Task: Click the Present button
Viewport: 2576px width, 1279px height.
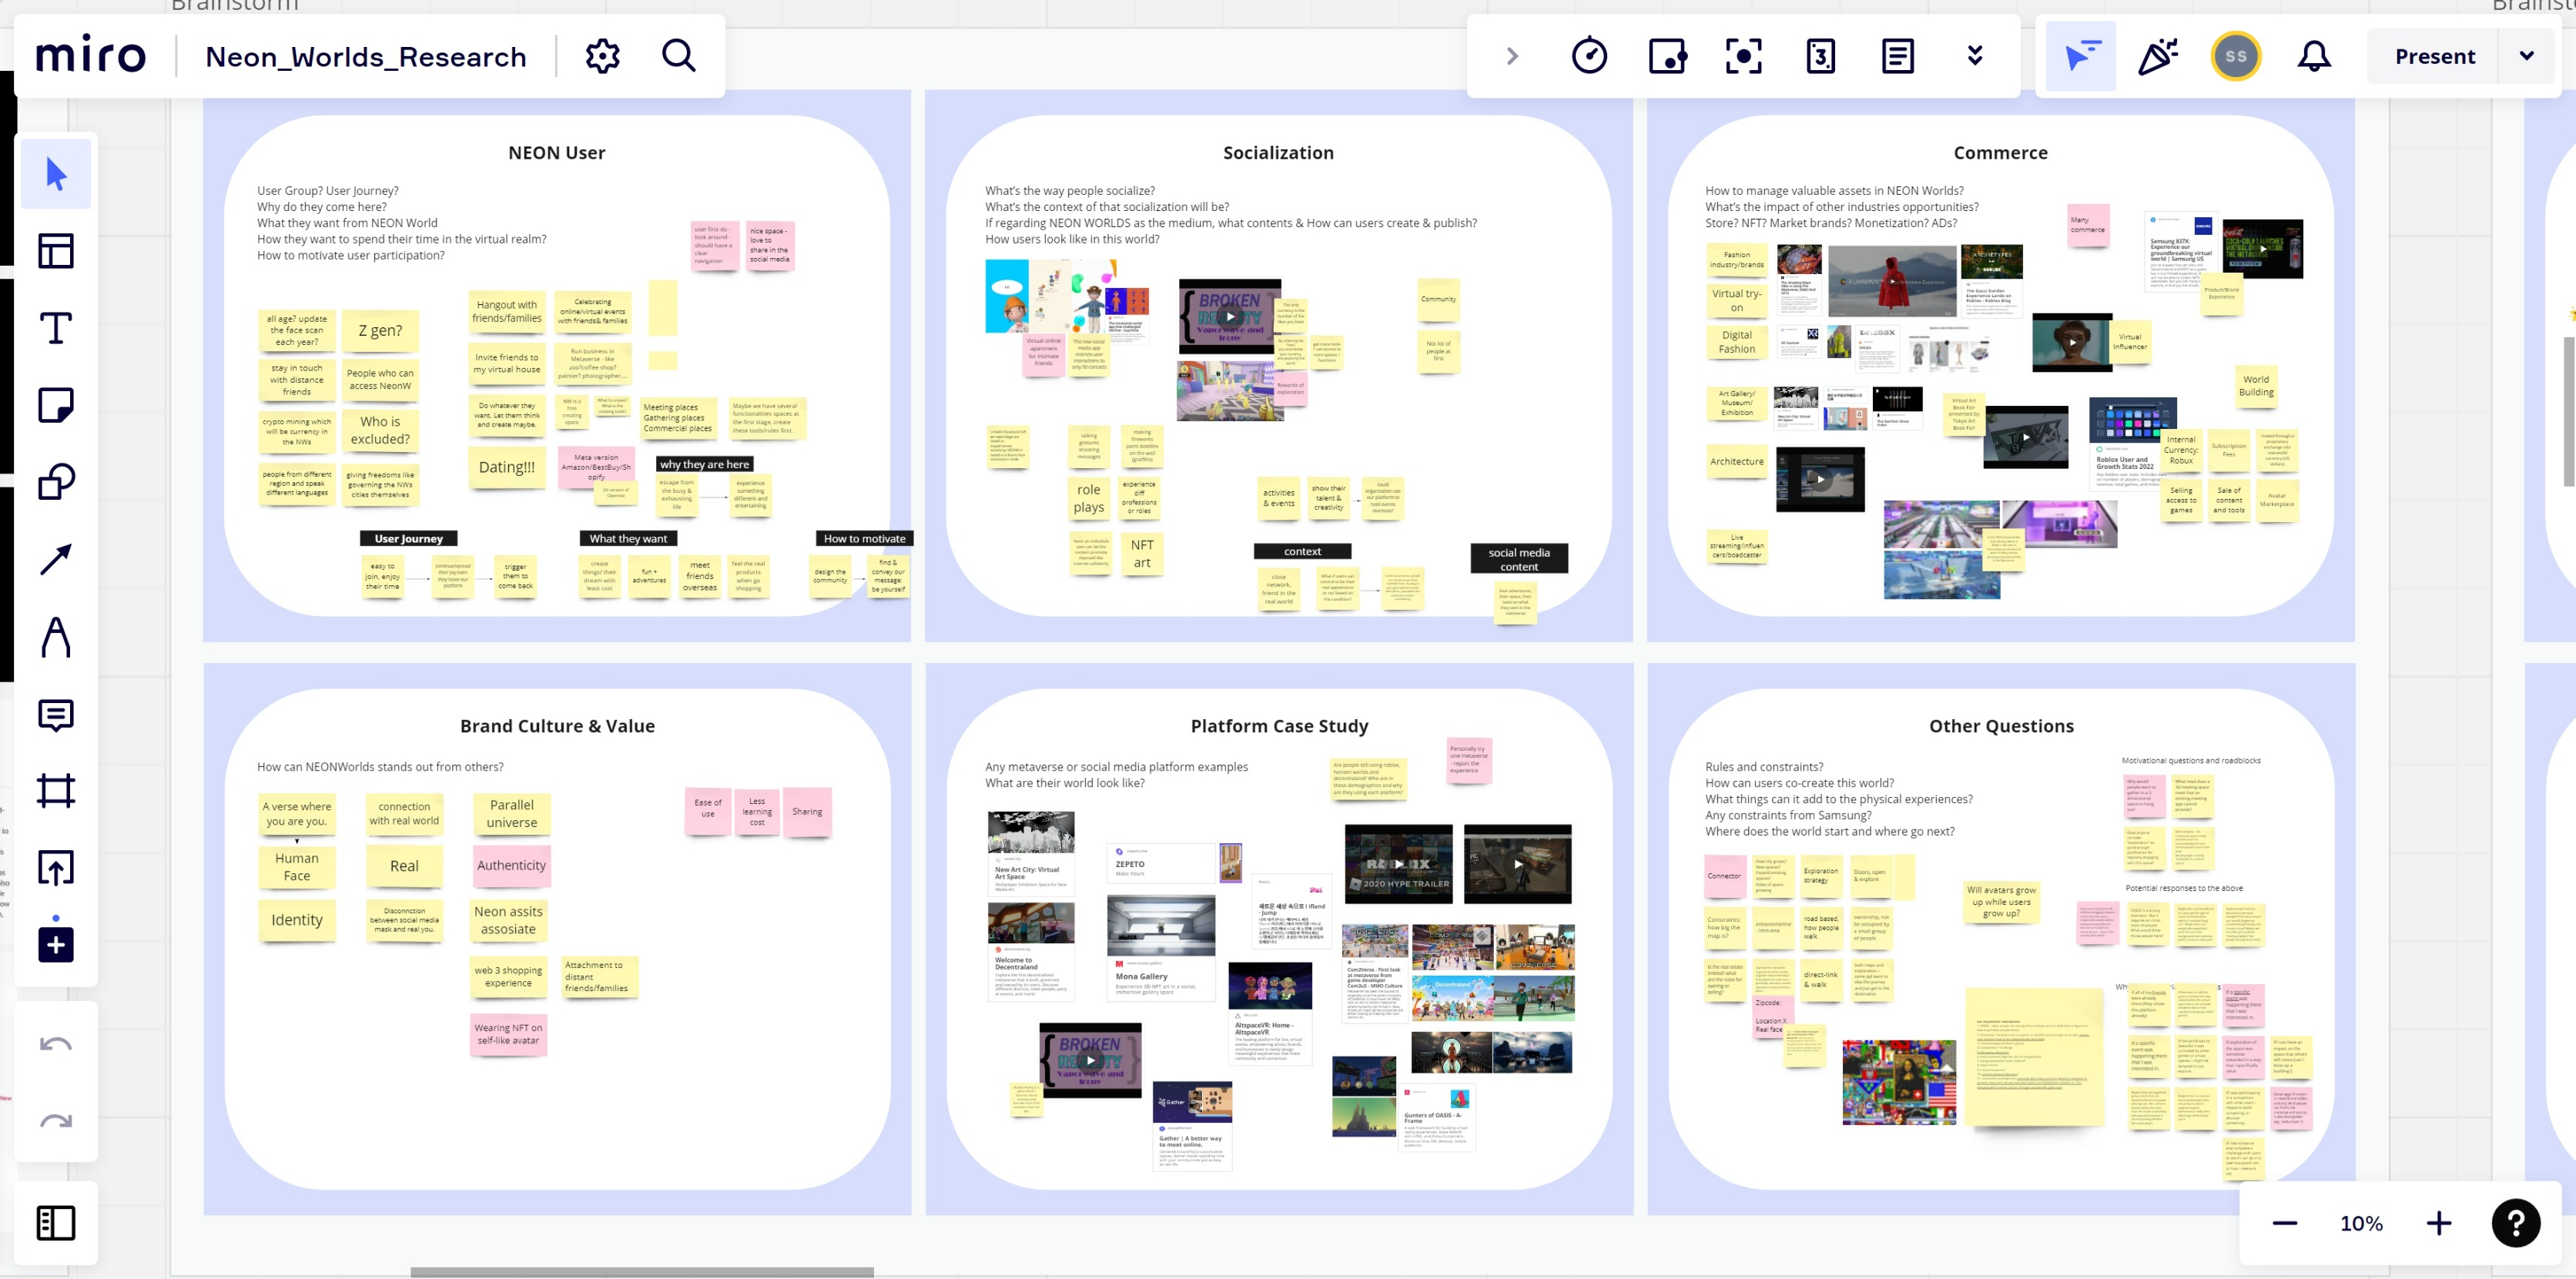Action: click(x=2434, y=56)
